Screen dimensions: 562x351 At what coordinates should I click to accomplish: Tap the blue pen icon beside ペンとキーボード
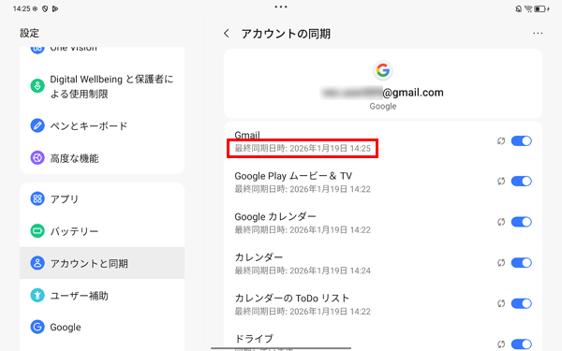click(x=37, y=125)
